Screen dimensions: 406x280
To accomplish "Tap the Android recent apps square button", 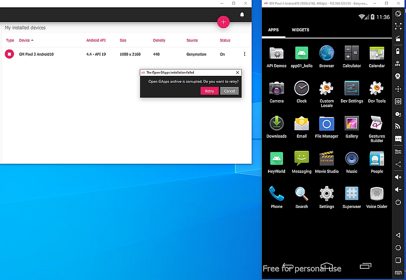I will pos(398,260).
